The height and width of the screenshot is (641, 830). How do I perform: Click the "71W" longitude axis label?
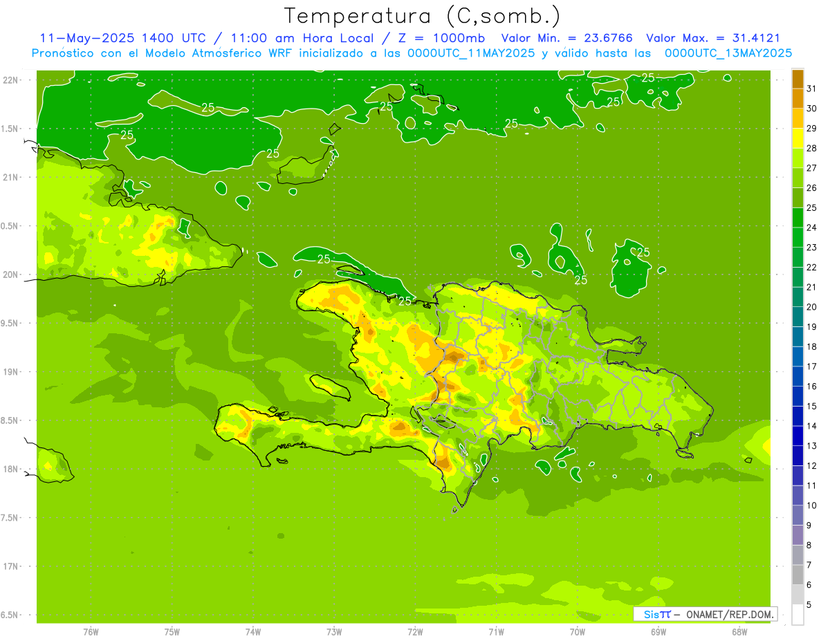click(x=496, y=631)
